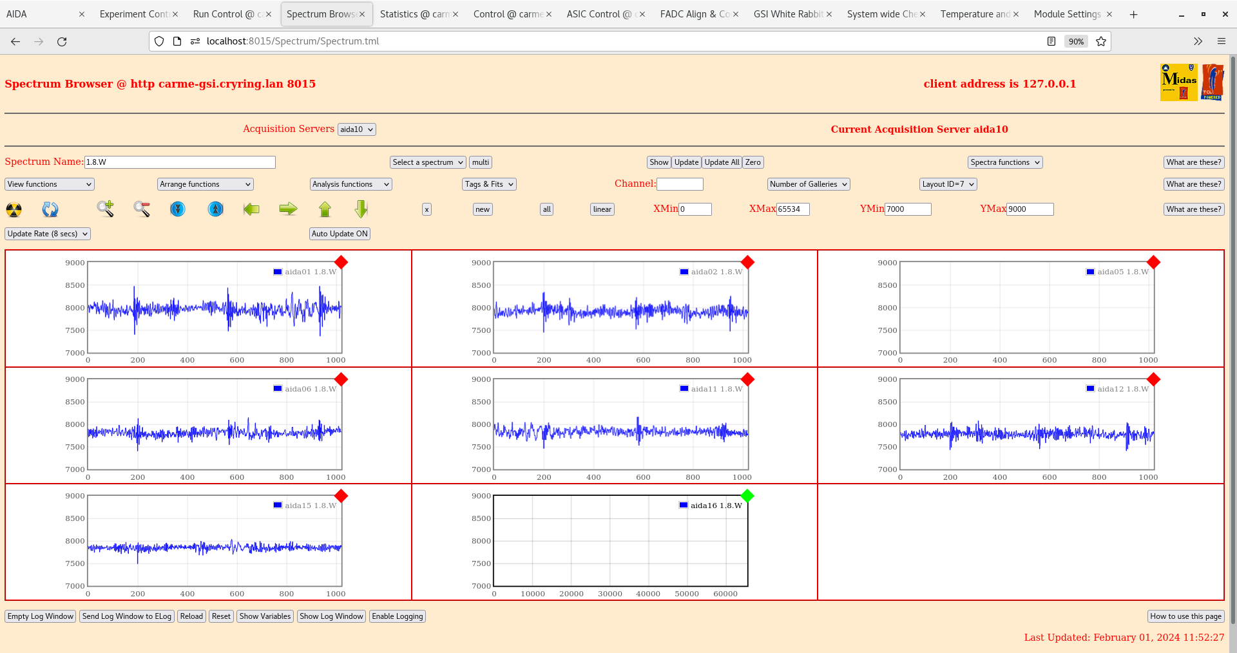This screenshot has height=653, width=1237.
Task: Toggle linear scale mode
Action: point(601,209)
